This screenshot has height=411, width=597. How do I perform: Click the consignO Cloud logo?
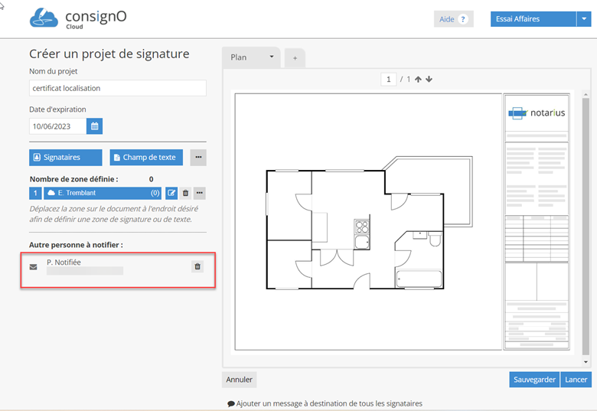pyautogui.click(x=67, y=19)
